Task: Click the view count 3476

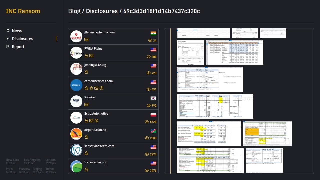Action: [x=153, y=171]
